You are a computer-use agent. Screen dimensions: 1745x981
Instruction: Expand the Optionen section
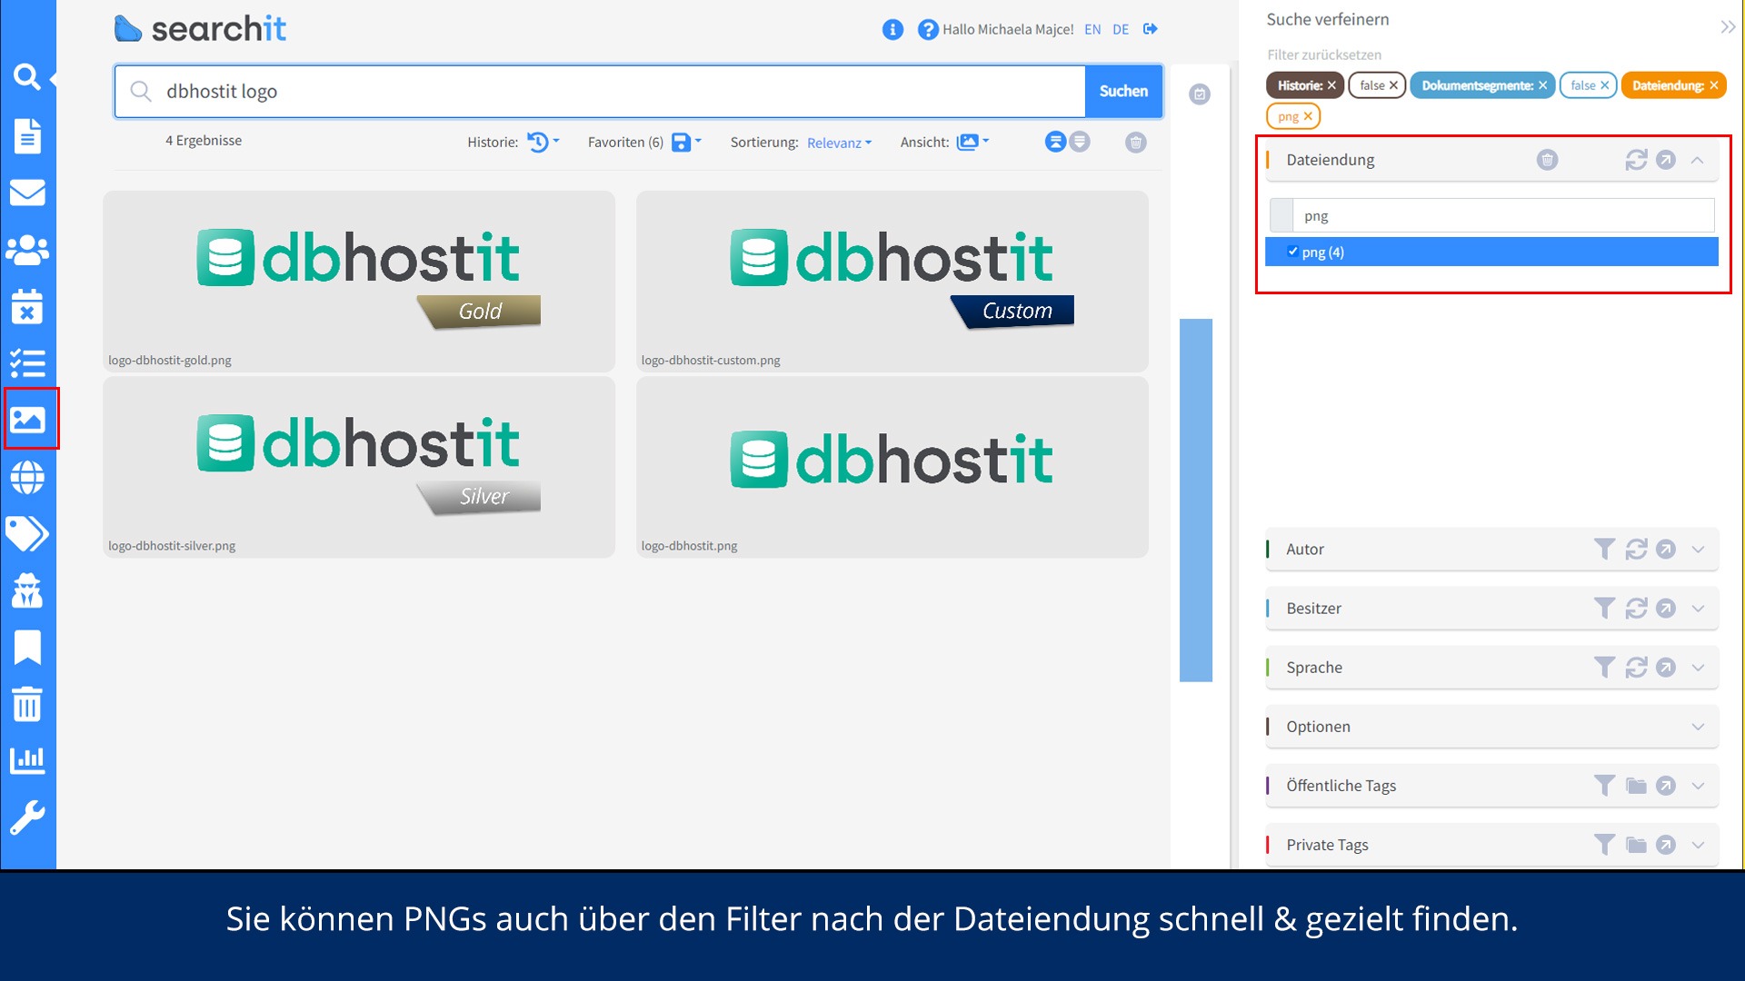[x=1698, y=726]
